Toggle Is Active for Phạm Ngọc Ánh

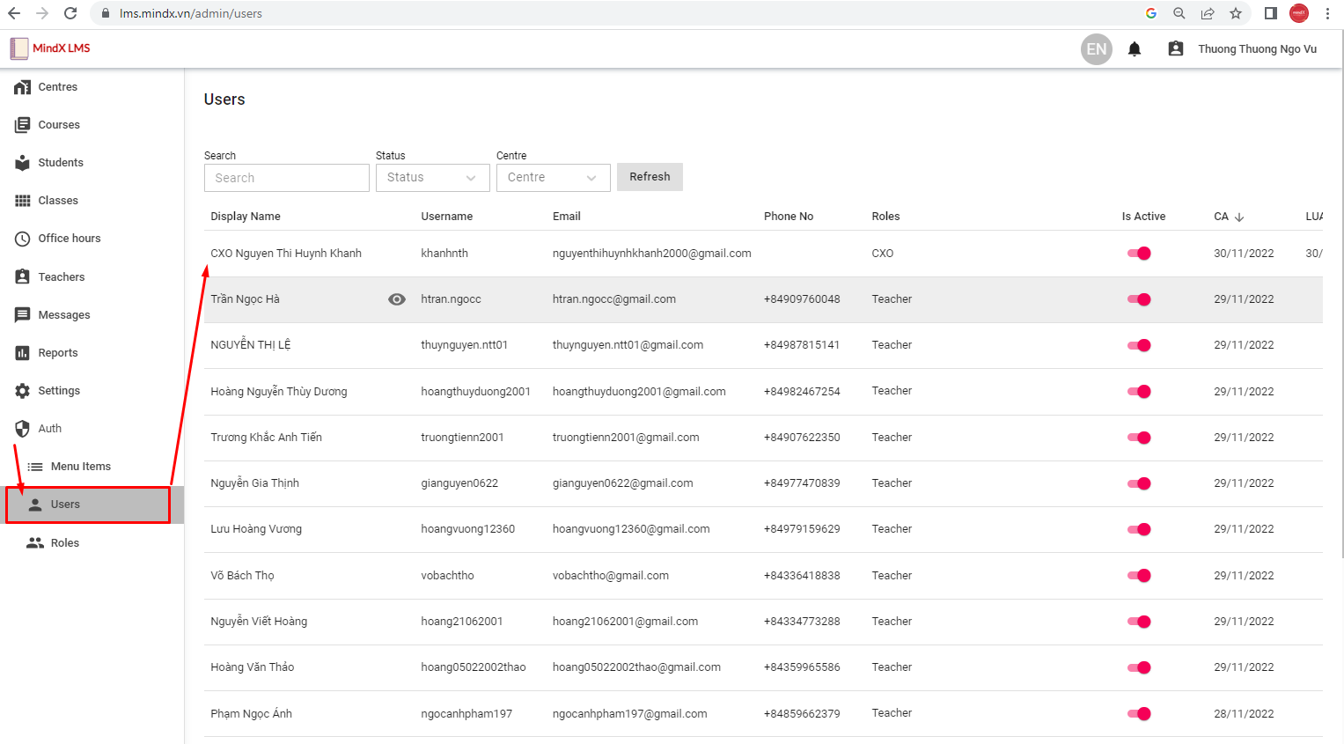pyautogui.click(x=1139, y=714)
